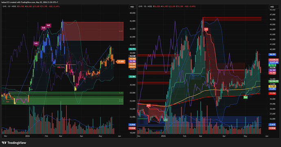The width and height of the screenshot is (281, 147).
Task: Open the VND currency selector on left chart
Action: (x=132, y=7)
